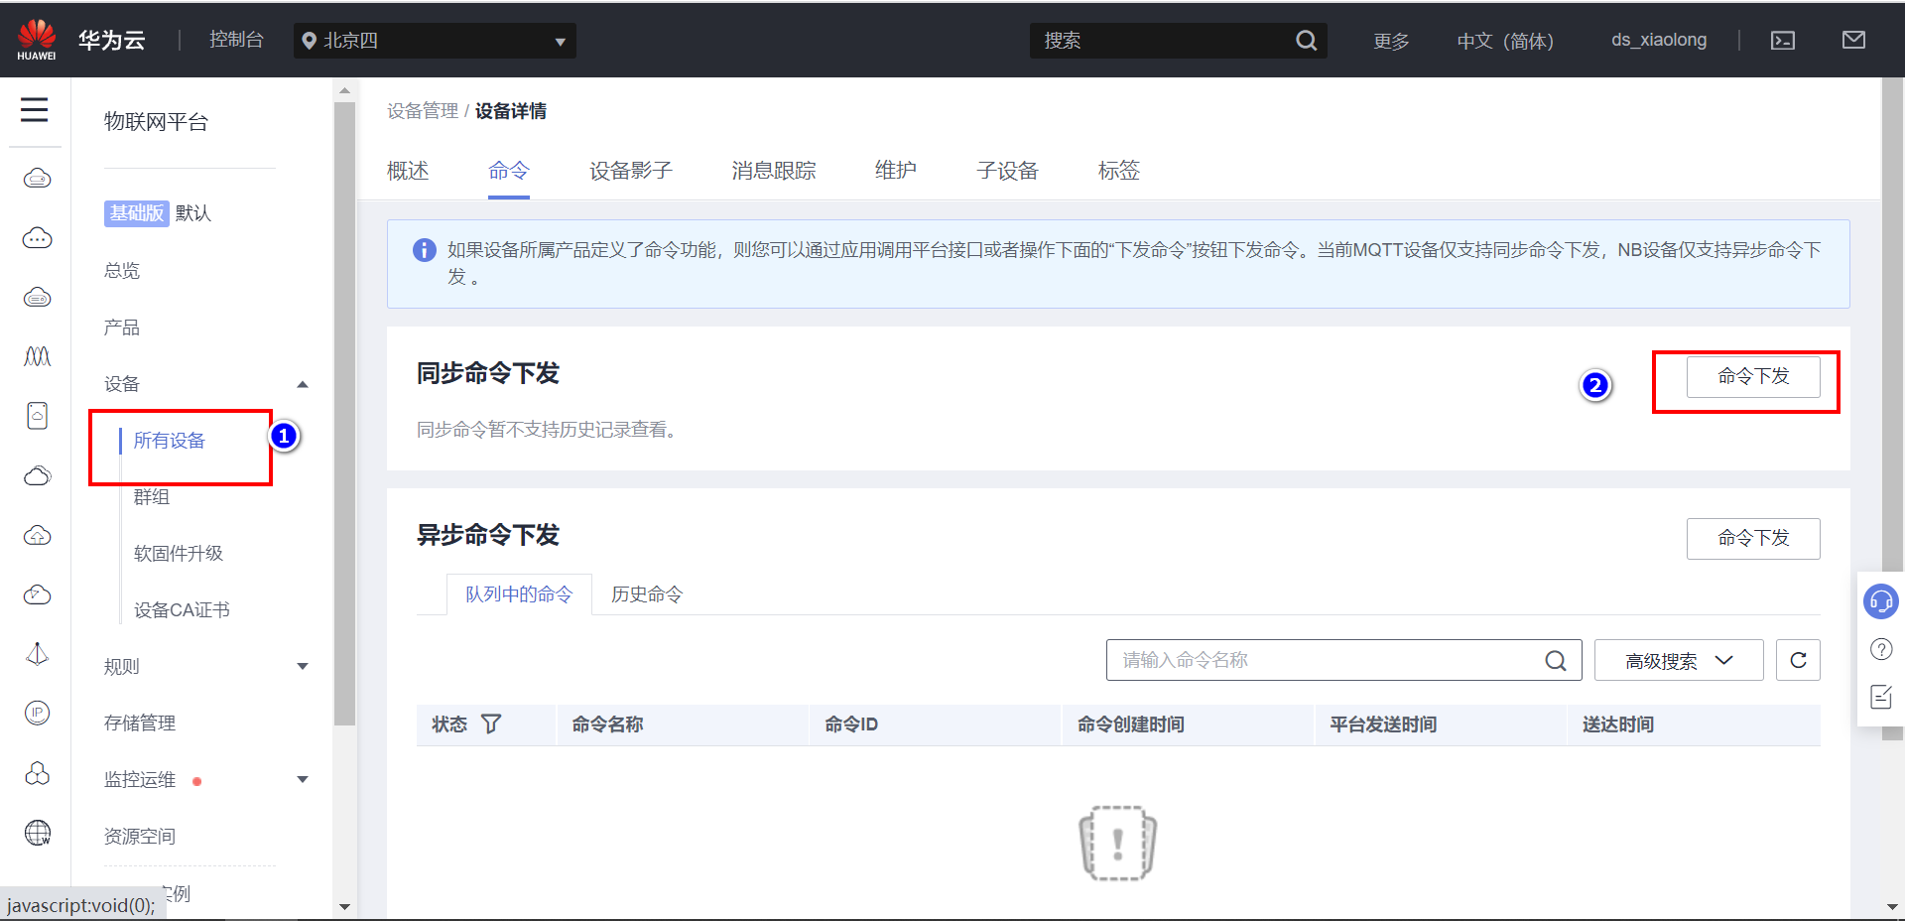The image size is (1905, 921).
Task: Open 软固件升级 in the sidebar
Action: click(179, 554)
